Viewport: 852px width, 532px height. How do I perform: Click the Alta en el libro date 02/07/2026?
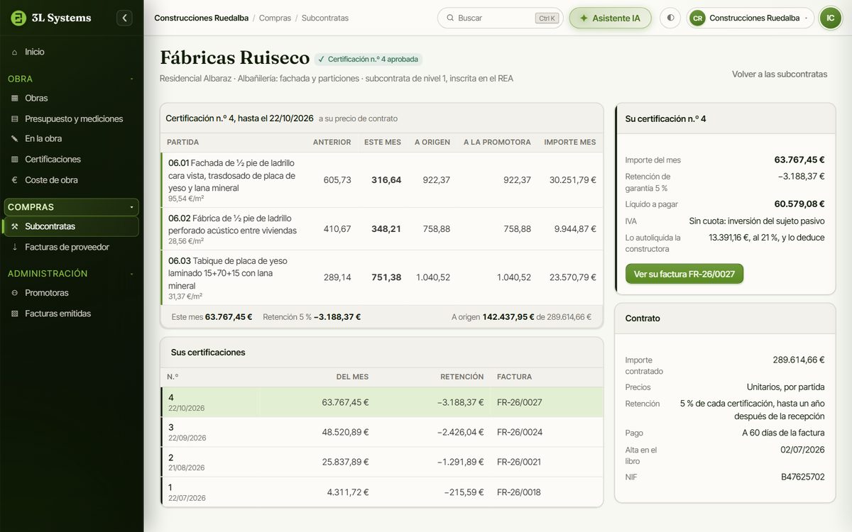[x=802, y=450]
